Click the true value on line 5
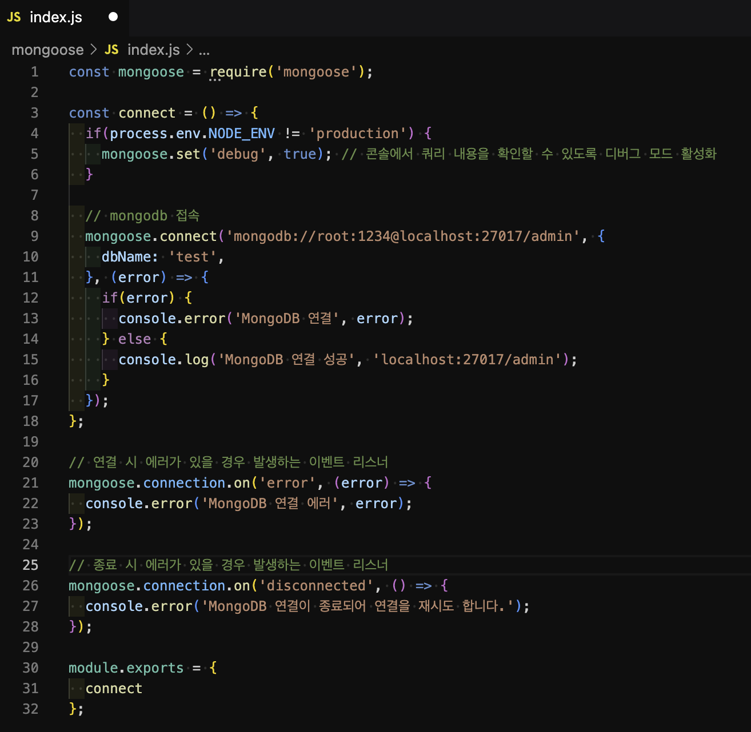The width and height of the screenshot is (751, 732). (300, 154)
